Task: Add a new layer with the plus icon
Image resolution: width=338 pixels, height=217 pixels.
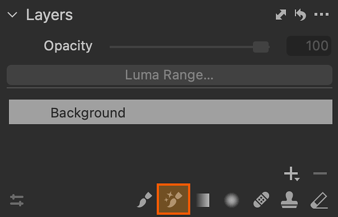Action: [x=291, y=173]
